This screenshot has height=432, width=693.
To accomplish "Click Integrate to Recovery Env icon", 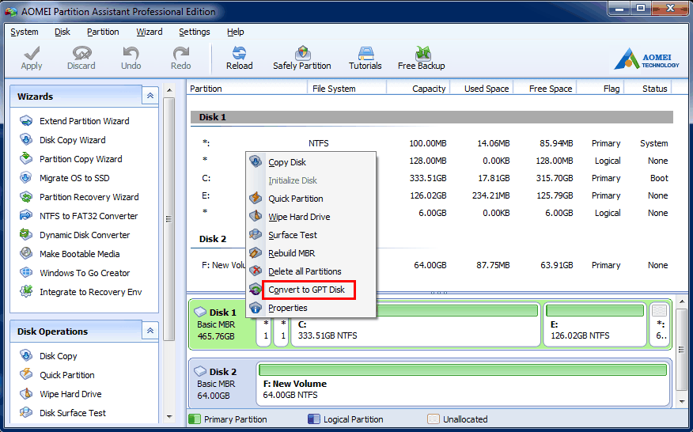I will pyautogui.click(x=26, y=292).
